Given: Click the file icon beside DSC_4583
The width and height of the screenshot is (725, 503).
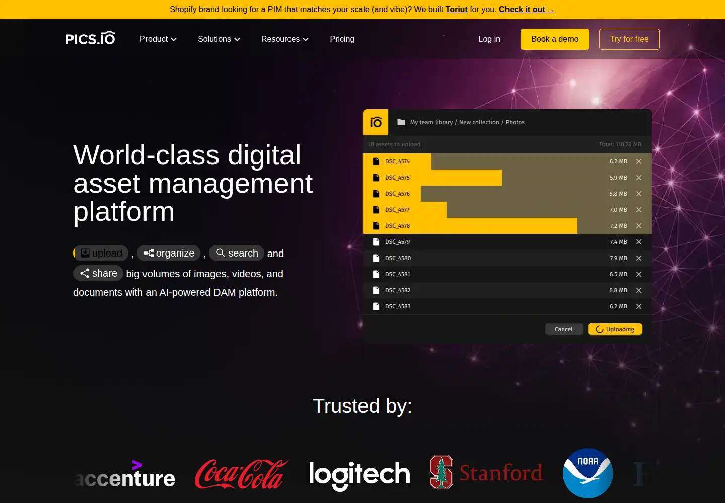Looking at the screenshot, I should click(376, 306).
